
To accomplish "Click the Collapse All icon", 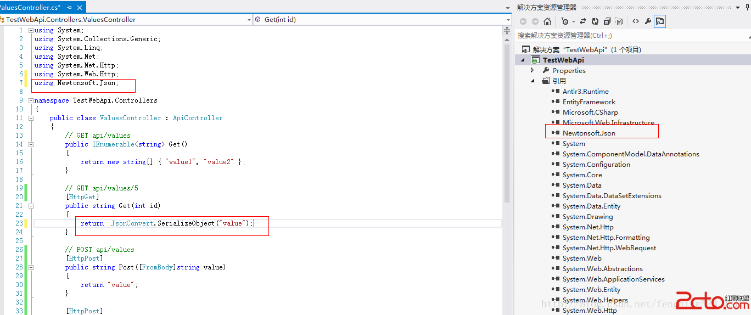I will [x=607, y=21].
